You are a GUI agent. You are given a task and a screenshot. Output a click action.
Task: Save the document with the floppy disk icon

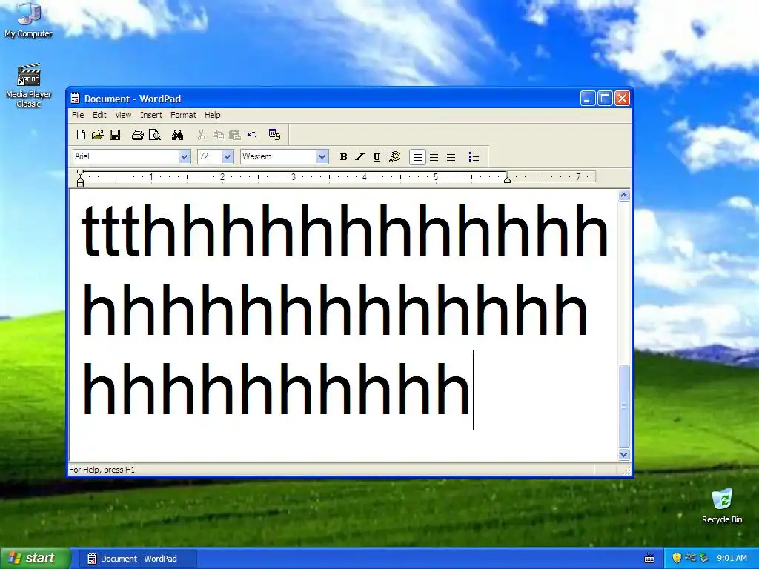[115, 135]
